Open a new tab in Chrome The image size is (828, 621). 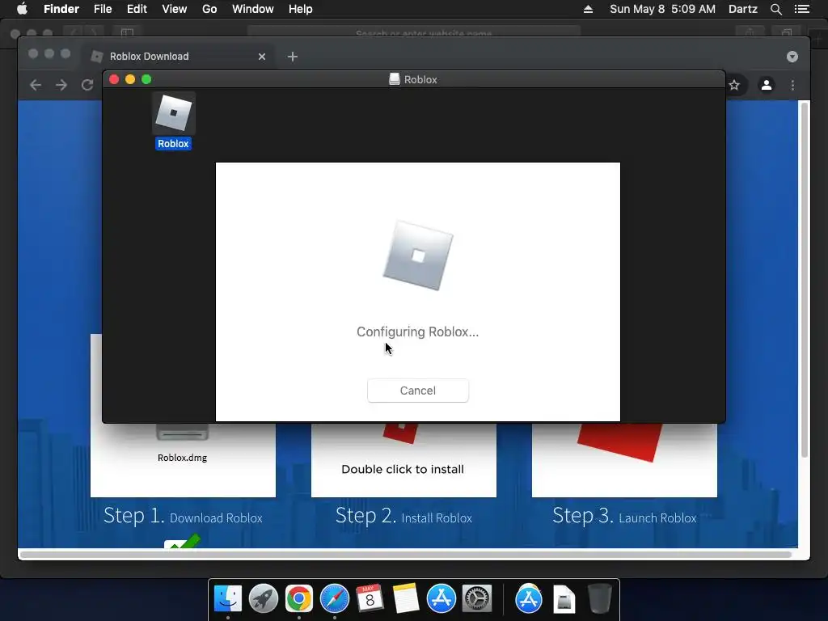coord(293,57)
